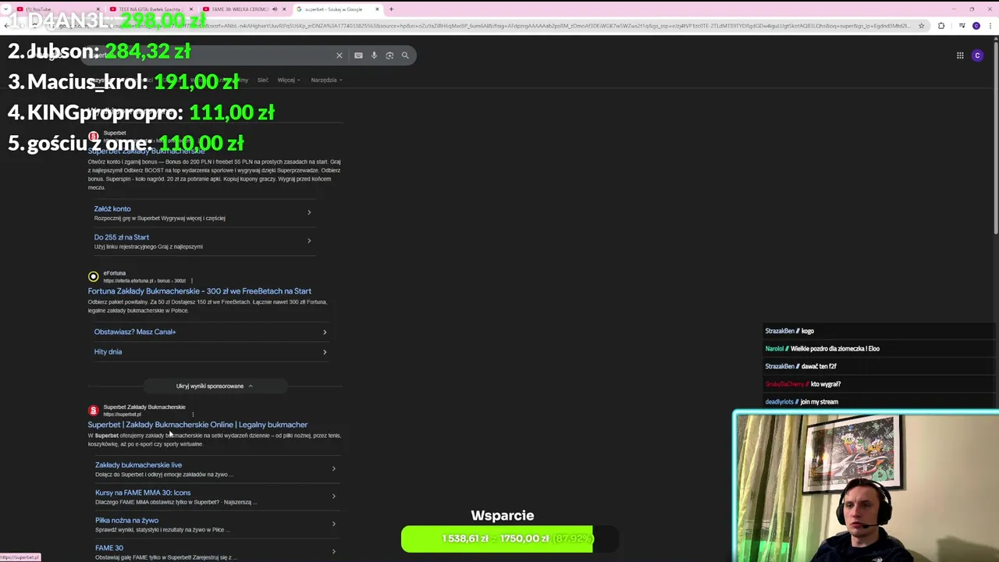
Task: Clear the Google search box with X
Action: [339, 55]
